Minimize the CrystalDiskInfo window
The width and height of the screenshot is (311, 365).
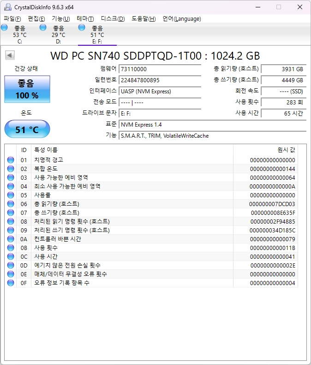coord(258,7)
